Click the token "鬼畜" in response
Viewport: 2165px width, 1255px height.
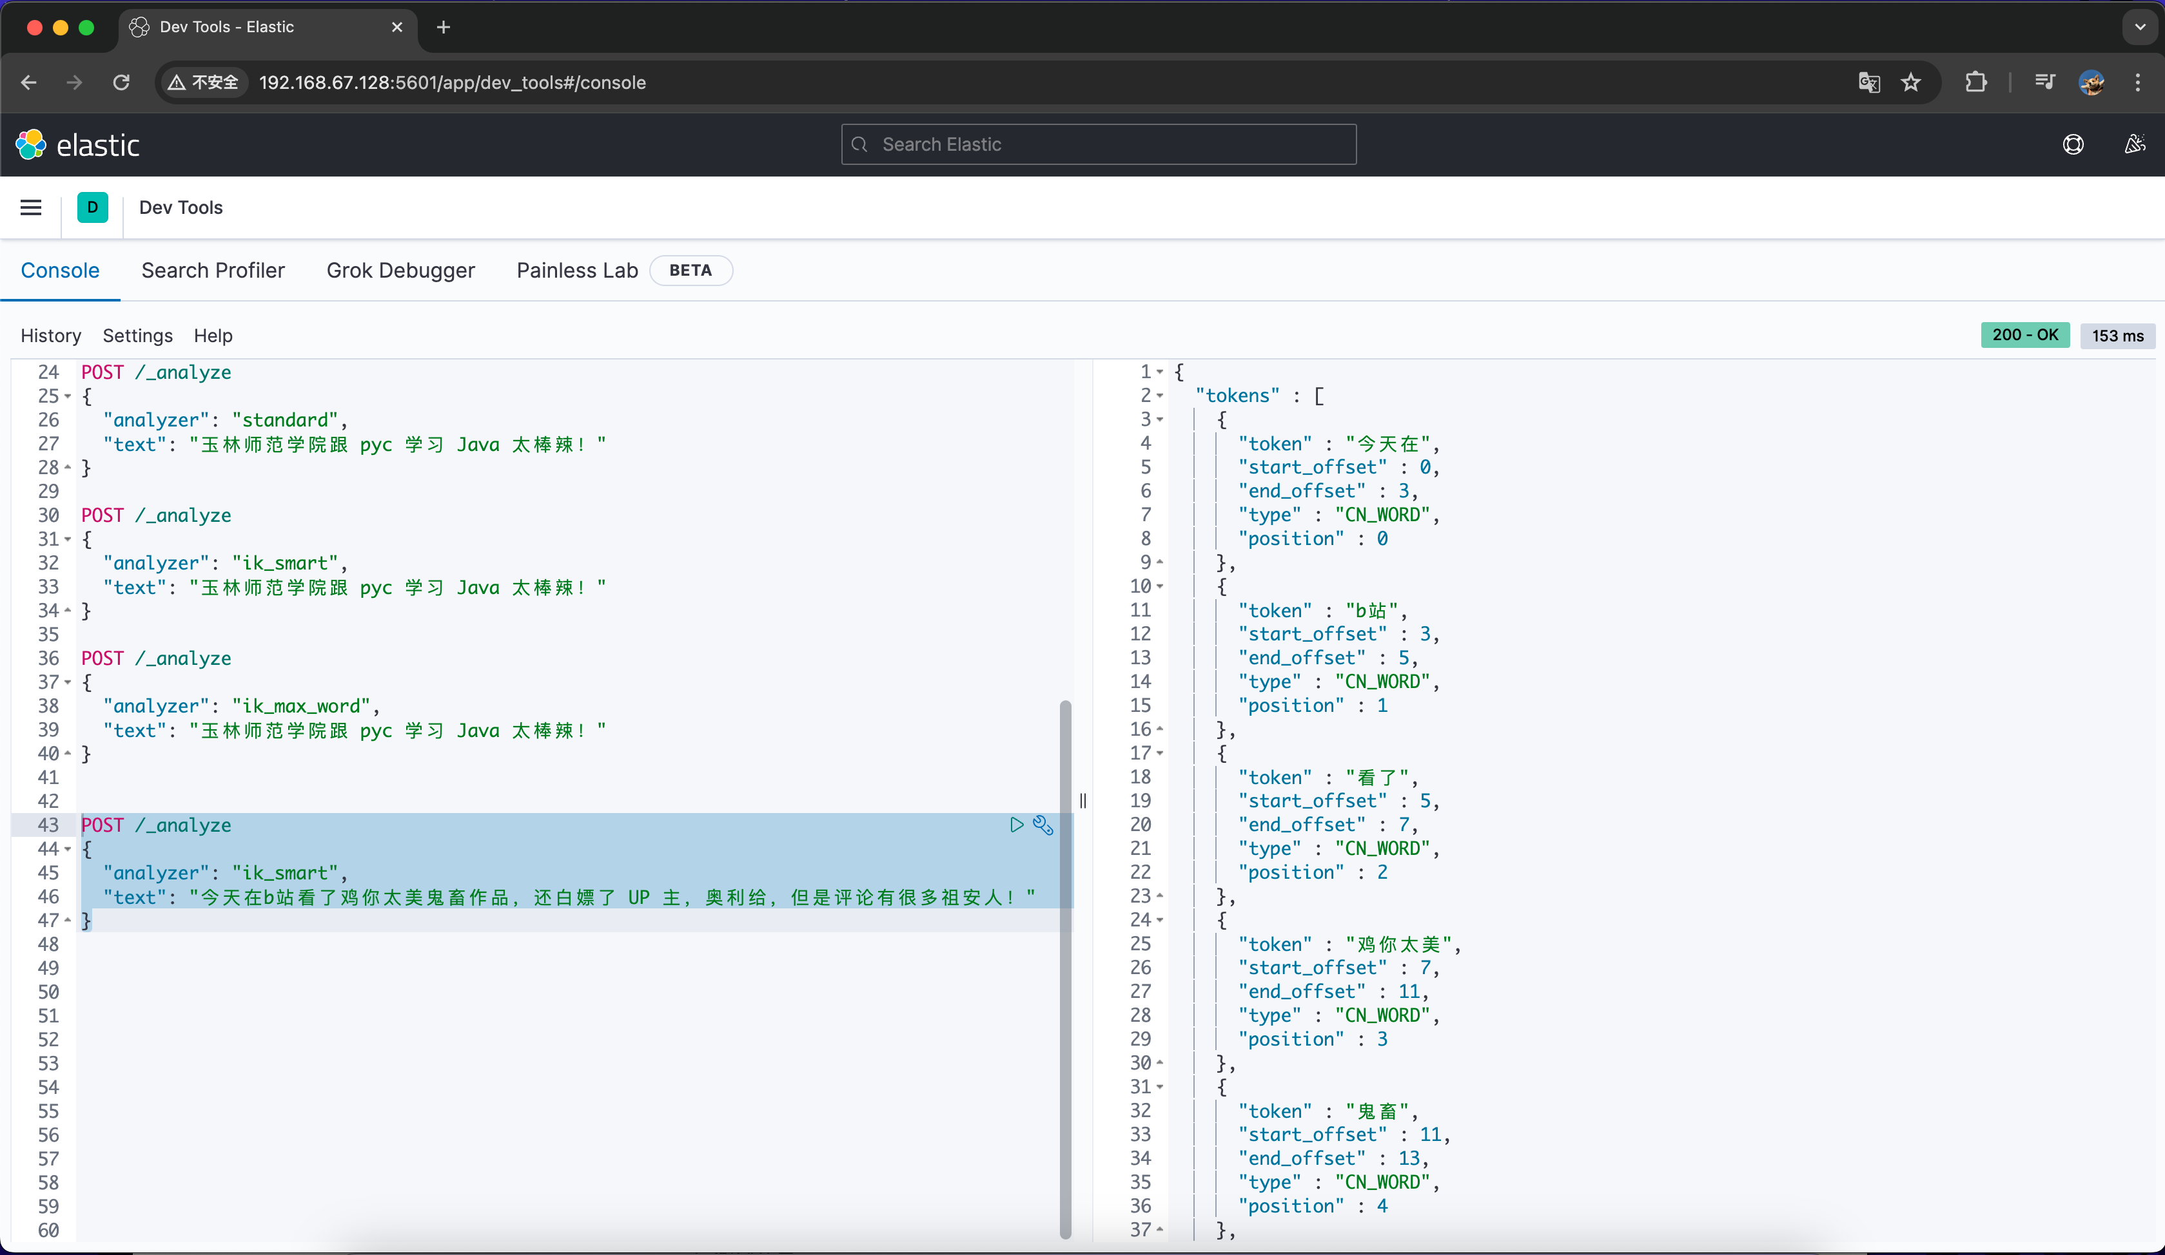coord(1376,1111)
